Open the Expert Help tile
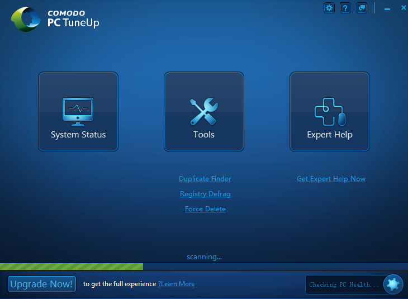 (330, 112)
